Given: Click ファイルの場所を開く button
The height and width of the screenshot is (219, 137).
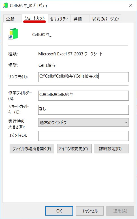Looking at the screenshot, I should pyautogui.click(x=32, y=149).
